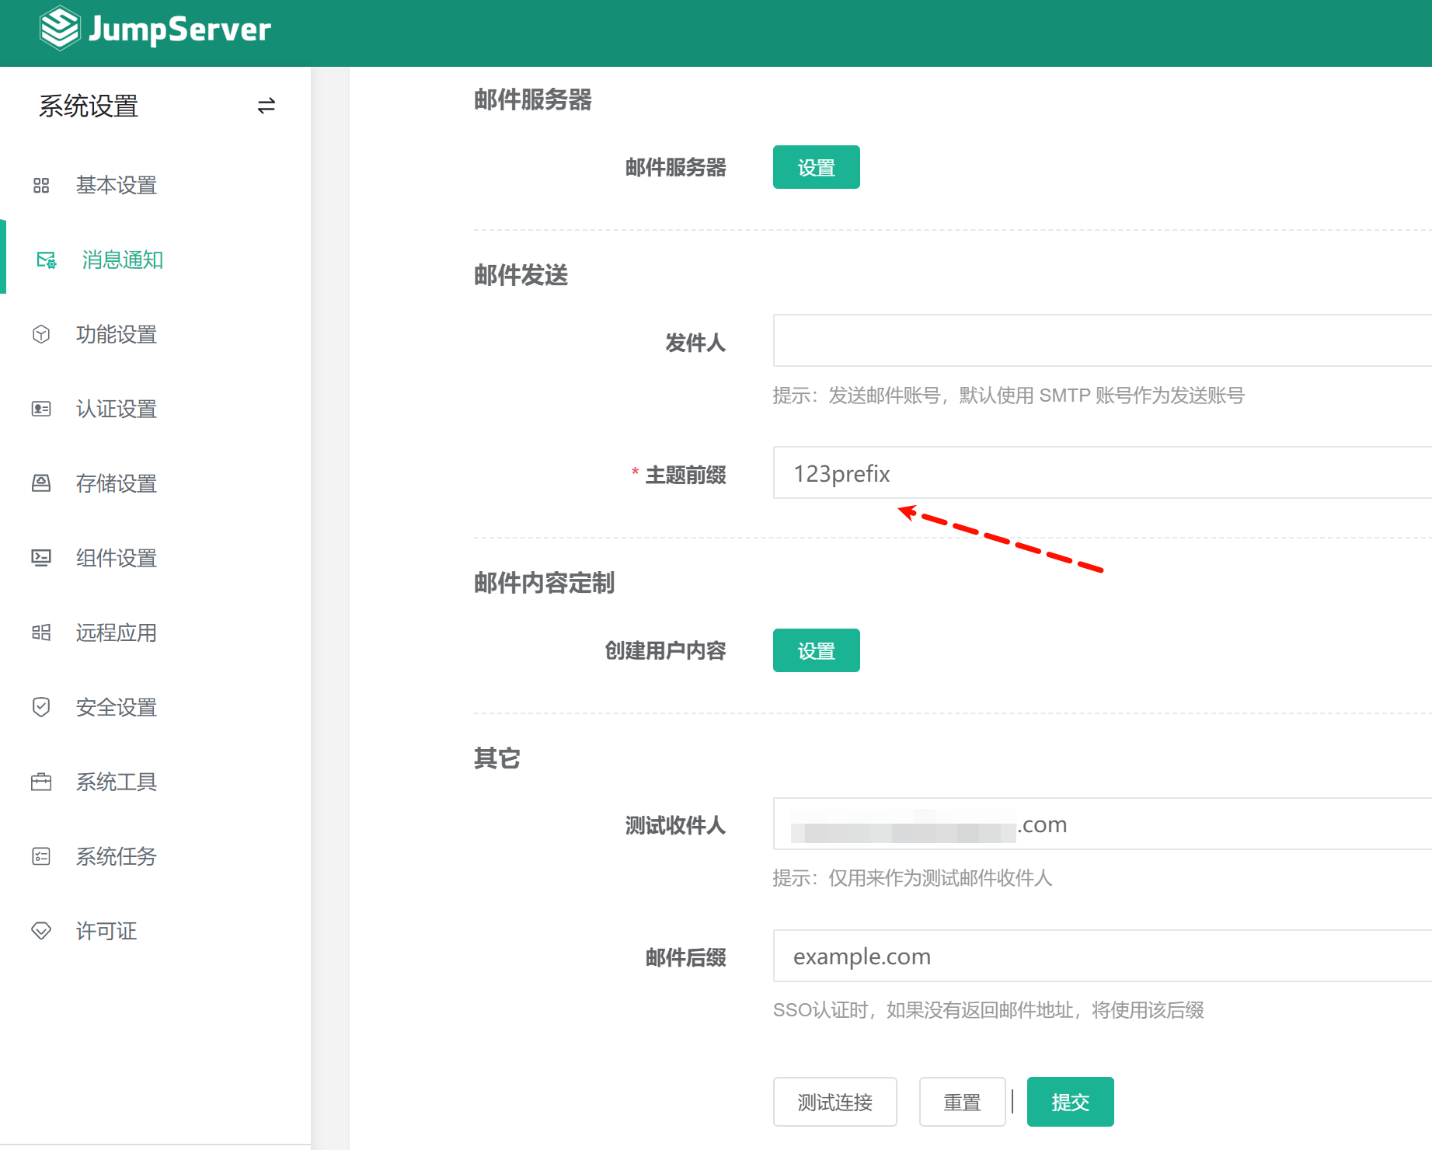Submit the form with 提交 button

point(1070,1102)
